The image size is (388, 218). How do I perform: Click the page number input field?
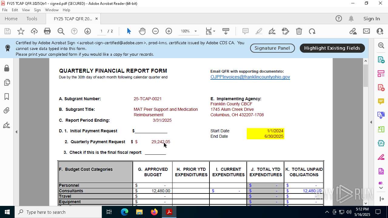(102, 31)
